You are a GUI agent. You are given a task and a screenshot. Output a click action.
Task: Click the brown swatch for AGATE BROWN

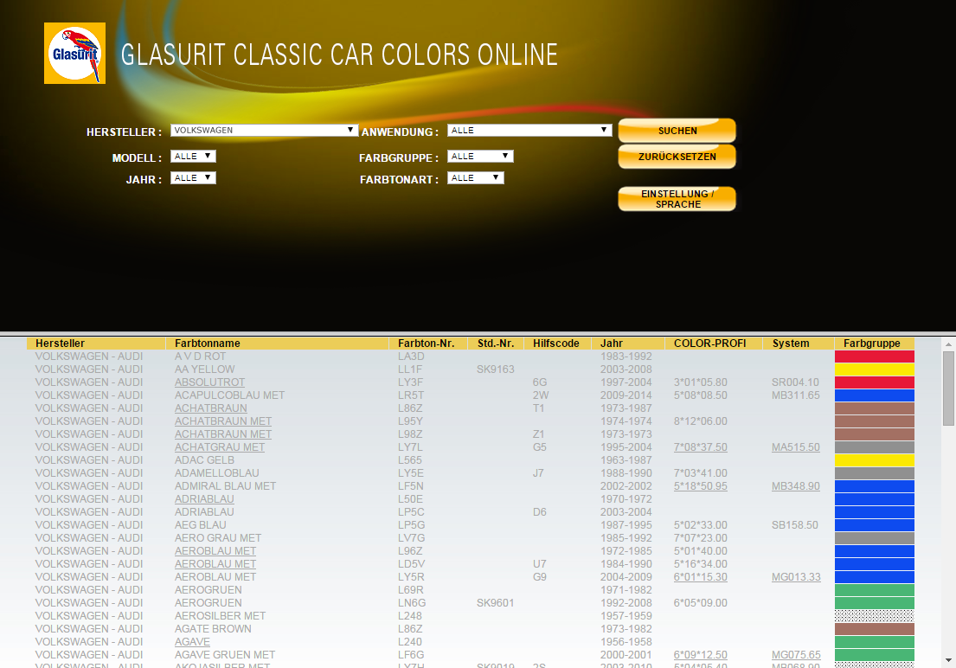(875, 629)
